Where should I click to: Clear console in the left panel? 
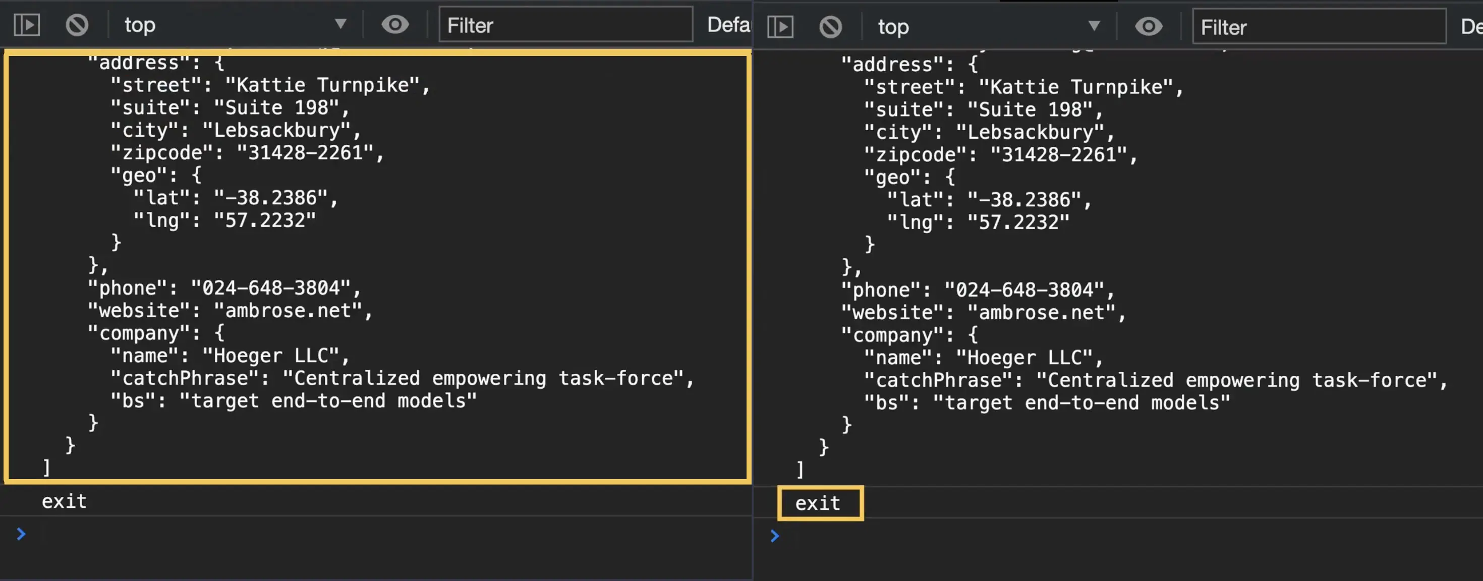[x=77, y=25]
